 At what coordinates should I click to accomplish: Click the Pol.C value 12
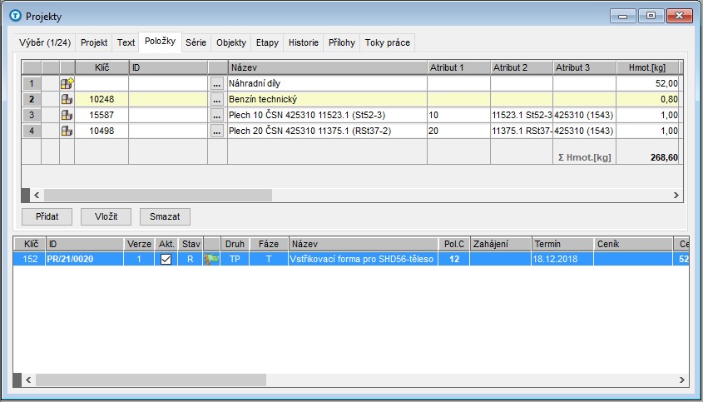tap(453, 259)
